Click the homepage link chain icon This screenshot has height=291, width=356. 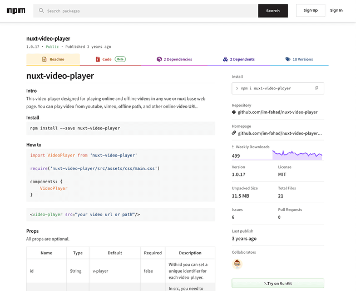234,133
